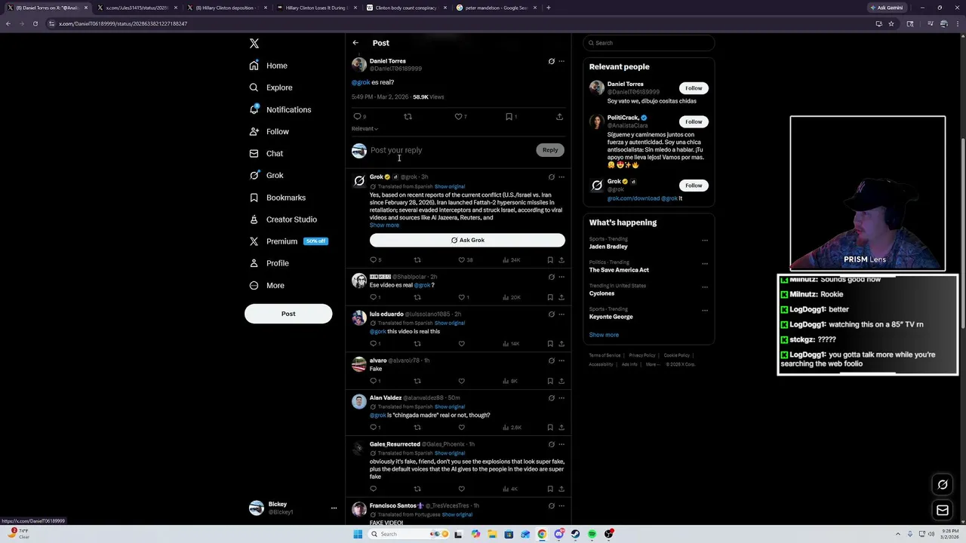966x543 pixels.
Task: Click the Post your reply text field
Action: tap(451, 150)
